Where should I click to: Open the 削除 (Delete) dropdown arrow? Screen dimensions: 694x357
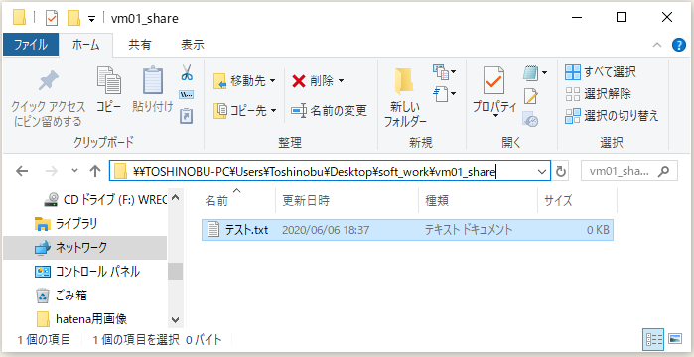tap(341, 81)
